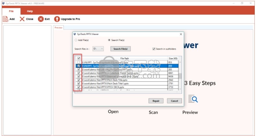Image resolution: width=260 pixels, height=136 pixels.
Task: Open the File menu tab
Action: pos(11,11)
